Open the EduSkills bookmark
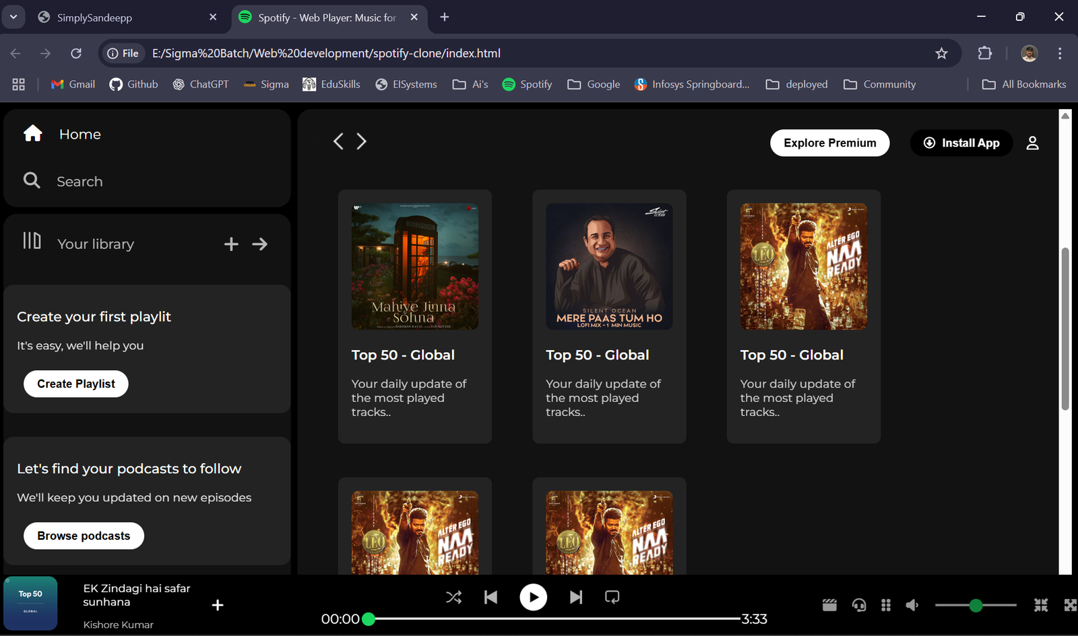The height and width of the screenshot is (636, 1078). pos(331,84)
